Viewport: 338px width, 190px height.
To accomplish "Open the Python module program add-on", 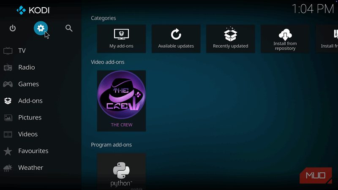I will pos(121,171).
